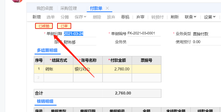
Task: Click the 结算方式 column header
Action: [58, 61]
